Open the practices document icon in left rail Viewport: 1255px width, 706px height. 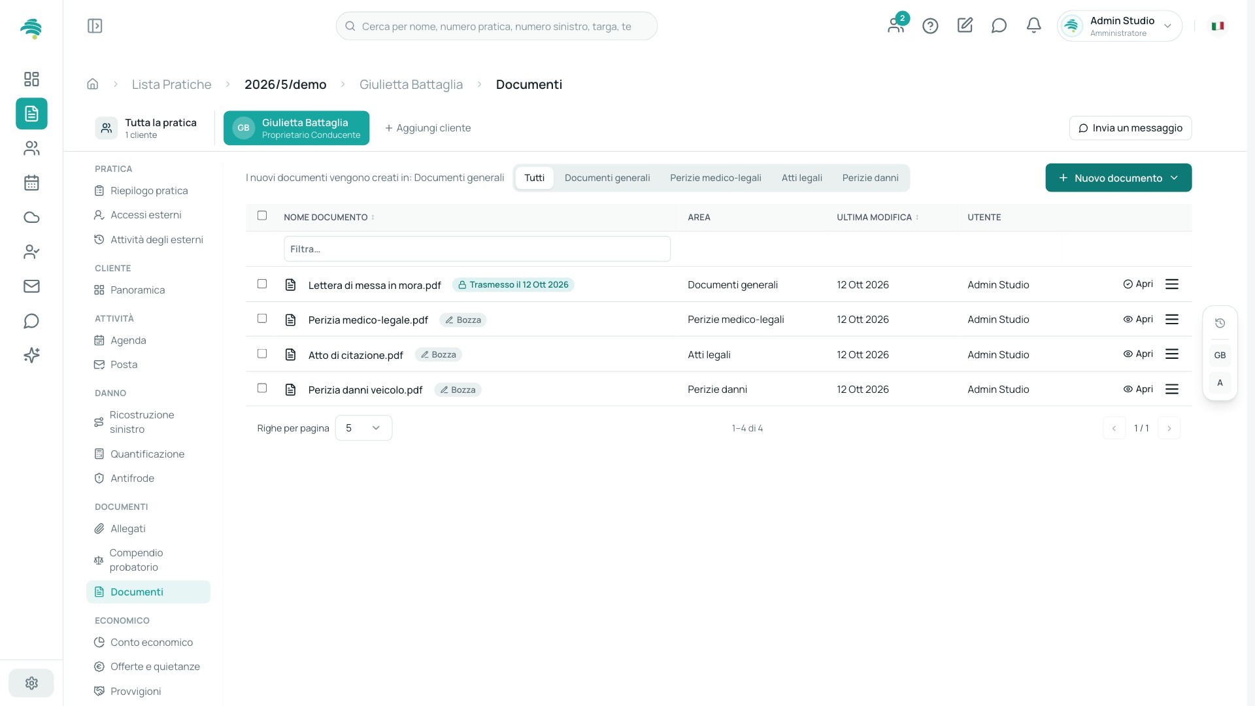[31, 114]
